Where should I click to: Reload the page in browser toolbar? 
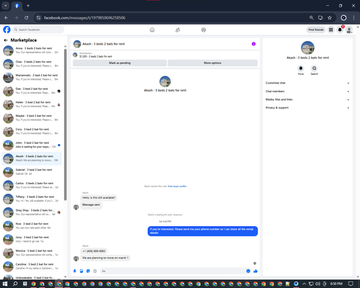(27, 18)
